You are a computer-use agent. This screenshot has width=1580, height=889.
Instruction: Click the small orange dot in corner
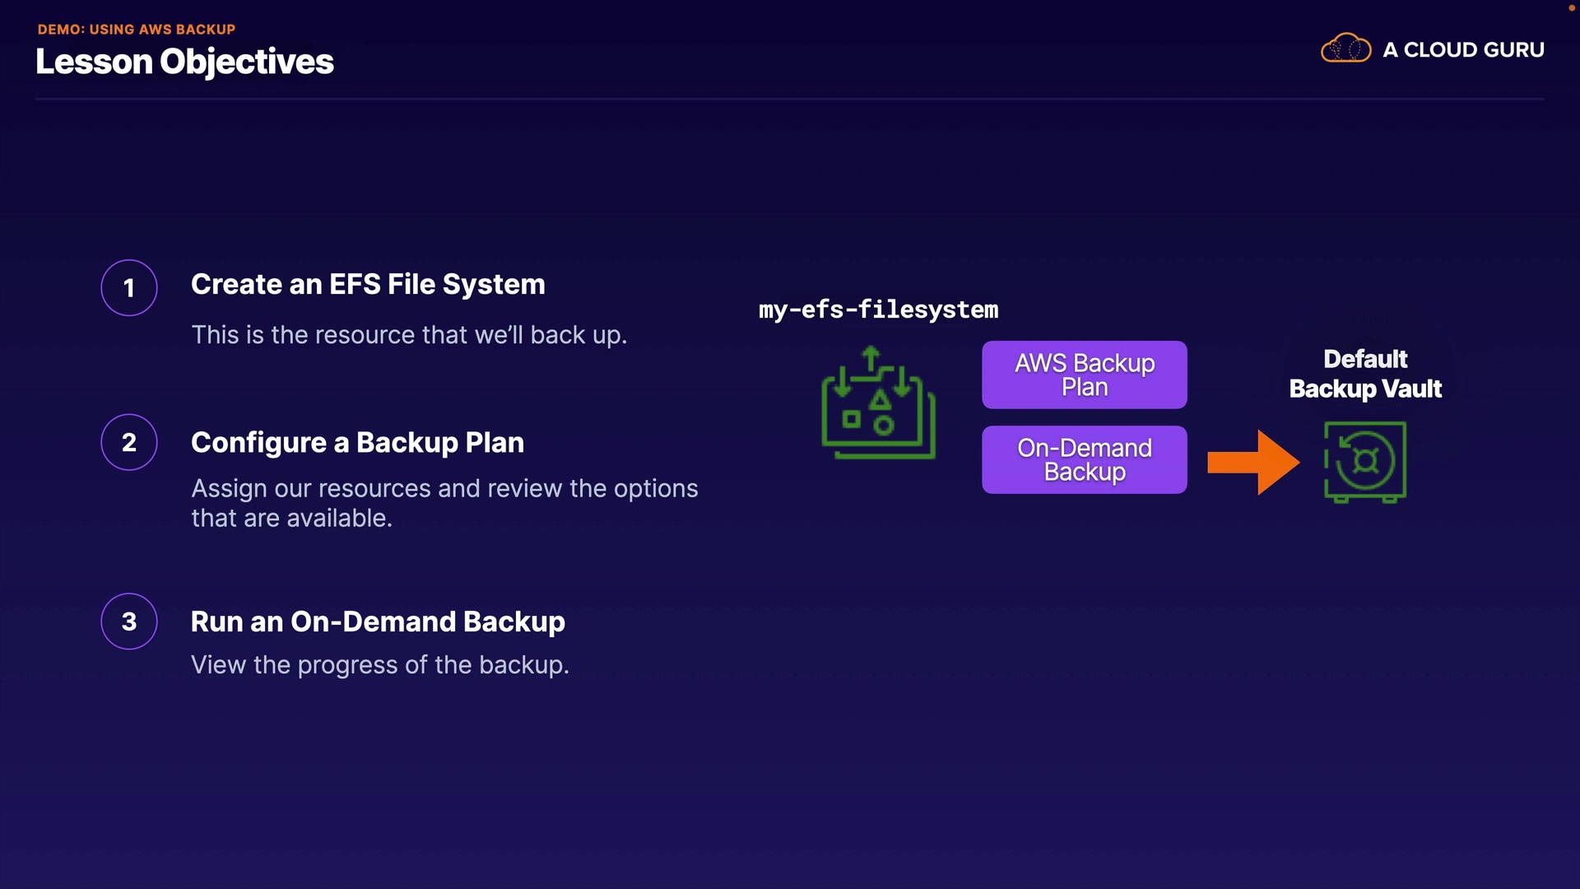pyautogui.click(x=1571, y=7)
